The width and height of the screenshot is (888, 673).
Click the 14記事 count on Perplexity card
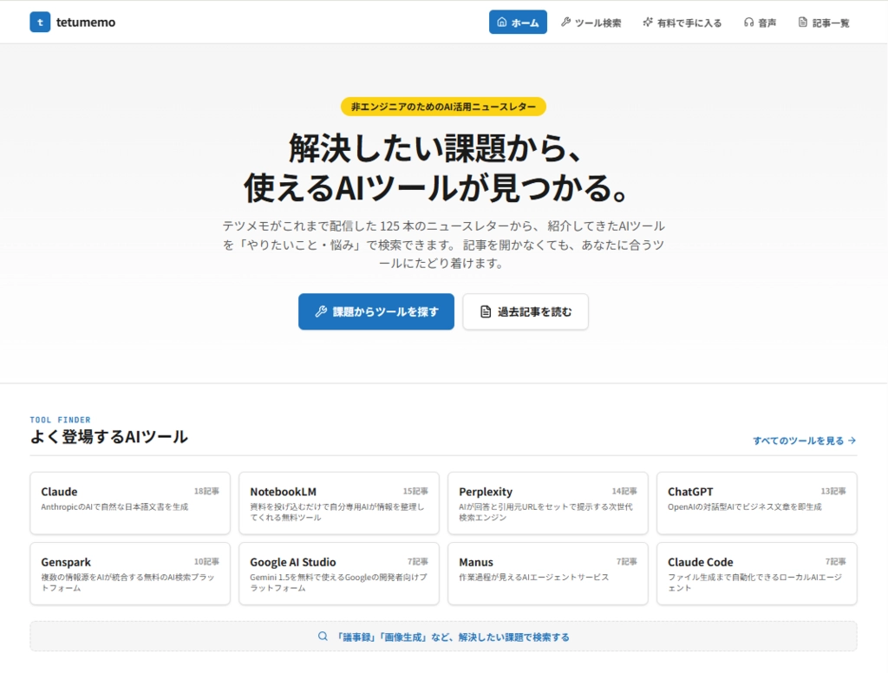point(624,491)
